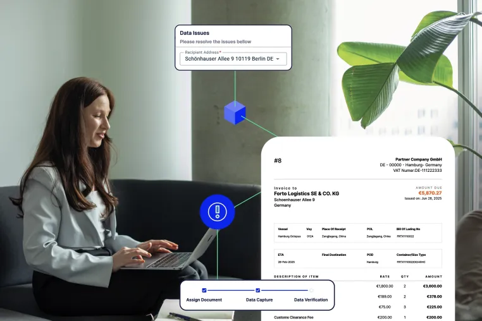Click the DESCRIPTION OF ITEM column header

pos(296,277)
